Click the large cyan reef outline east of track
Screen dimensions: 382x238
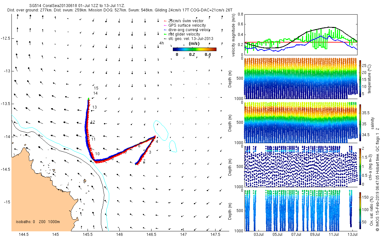point(160,130)
